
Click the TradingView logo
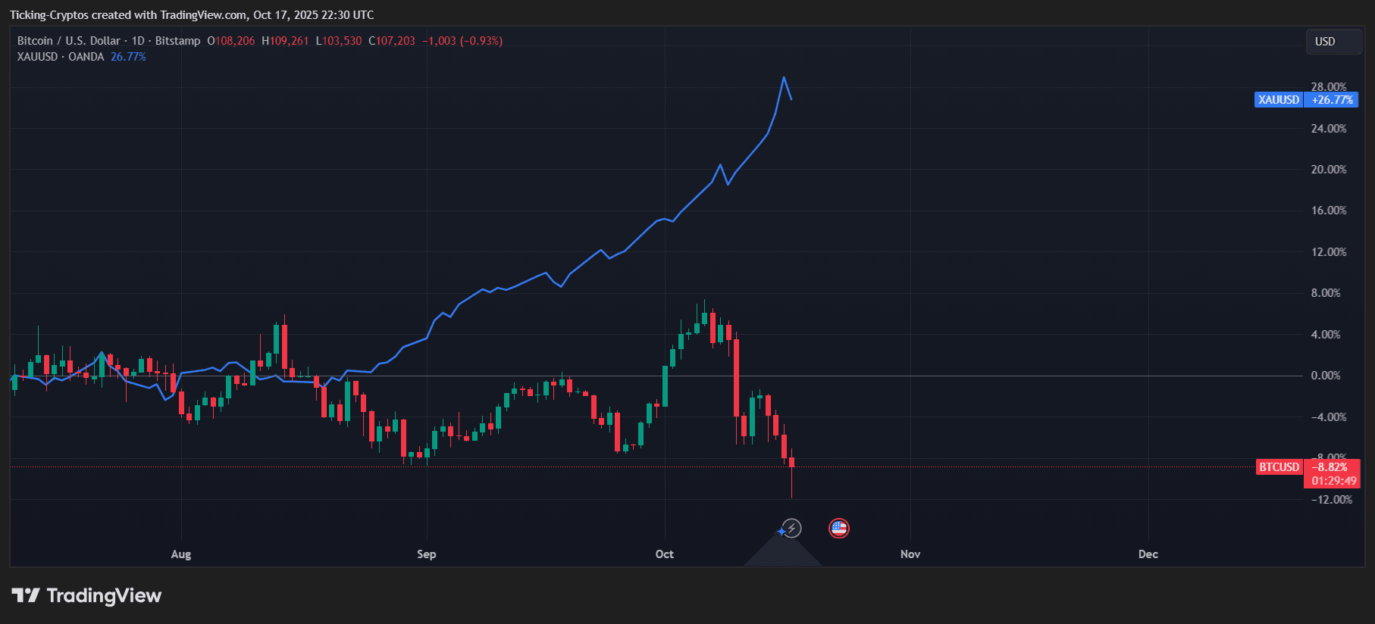[x=86, y=596]
